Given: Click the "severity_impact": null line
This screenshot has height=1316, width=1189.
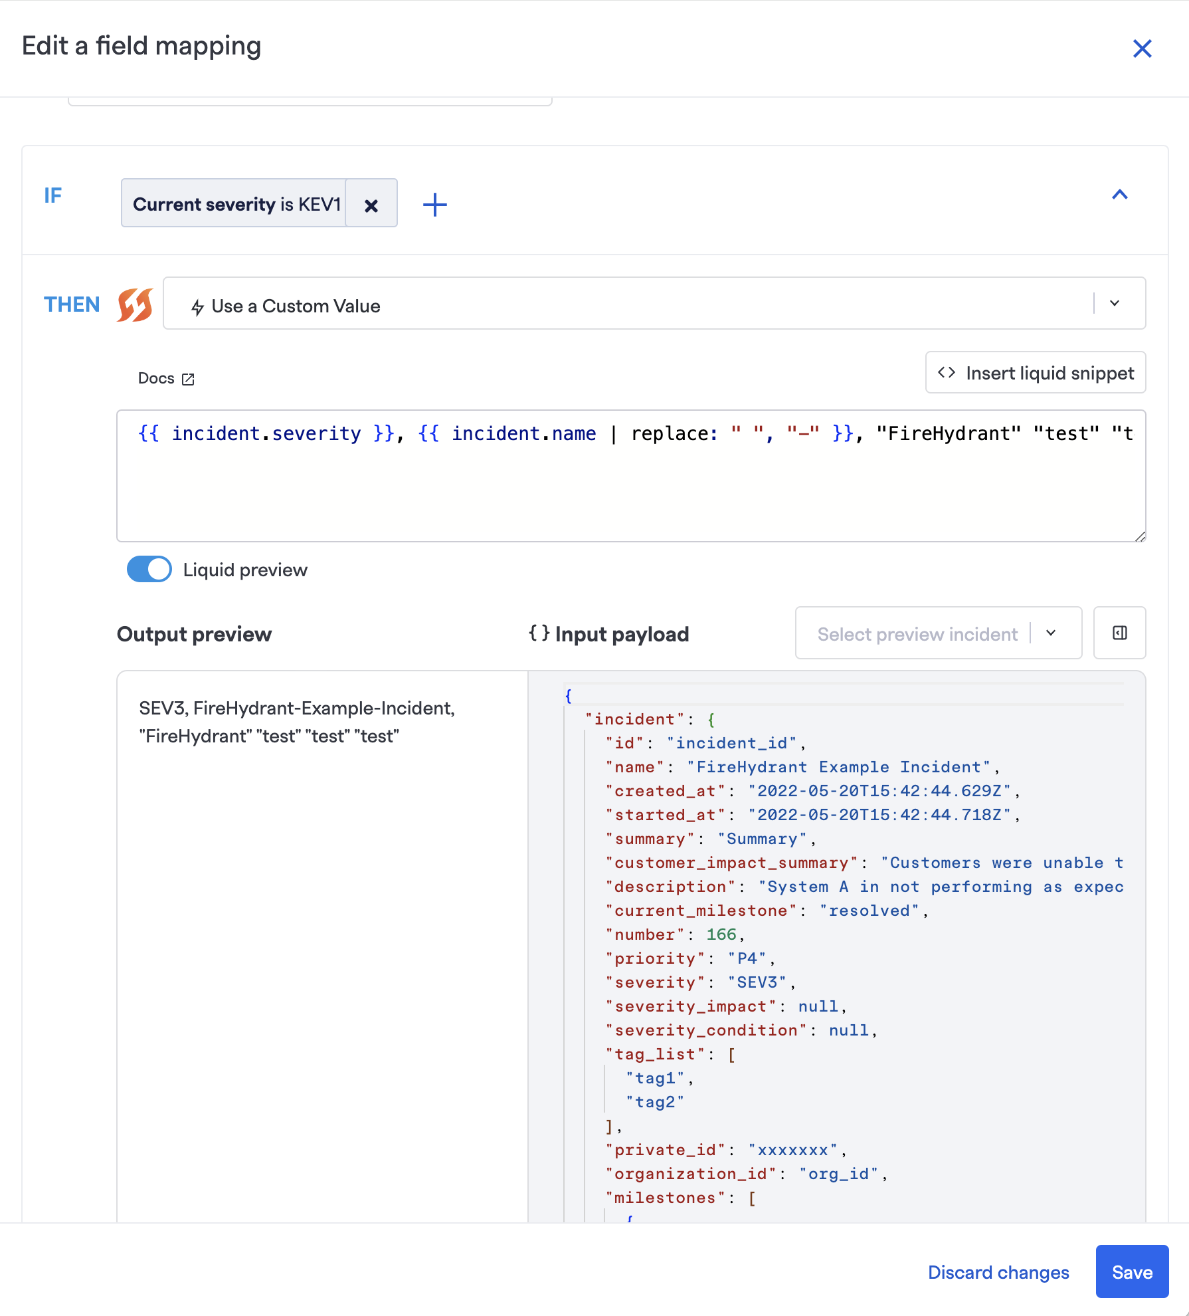Looking at the screenshot, I should pos(726,1006).
